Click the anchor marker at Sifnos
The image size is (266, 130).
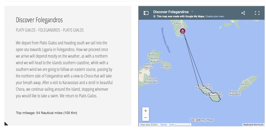[x=182, y=31]
